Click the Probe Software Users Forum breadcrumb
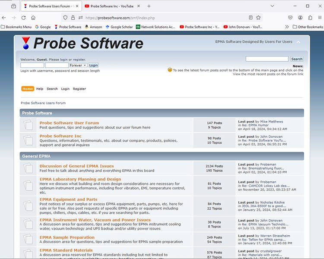This screenshot has height=259, width=324. point(43,103)
